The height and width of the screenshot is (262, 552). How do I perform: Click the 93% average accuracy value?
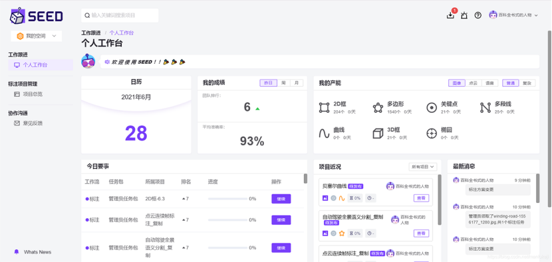[252, 141]
